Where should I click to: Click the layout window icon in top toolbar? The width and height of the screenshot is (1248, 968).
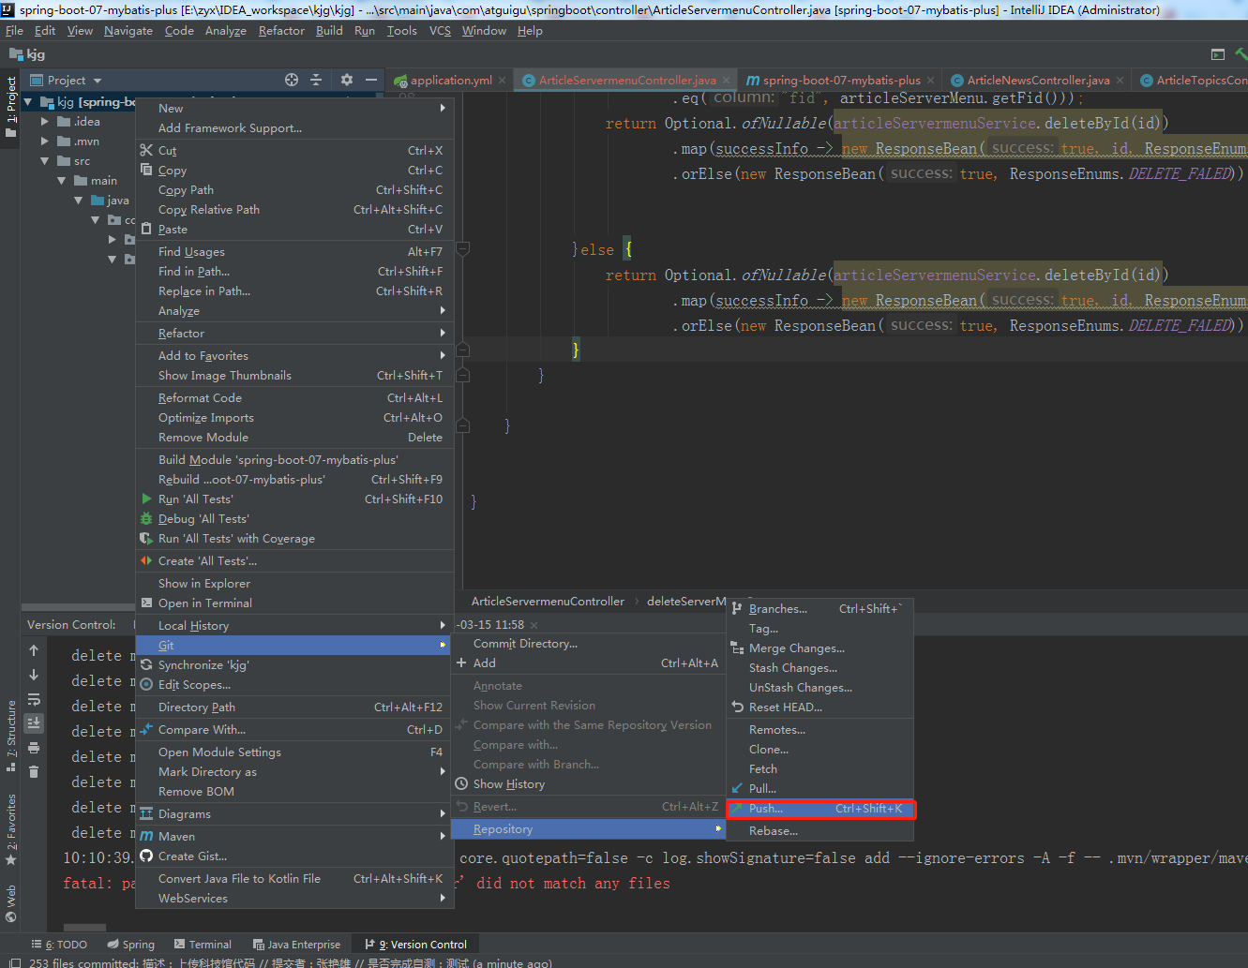1218,54
